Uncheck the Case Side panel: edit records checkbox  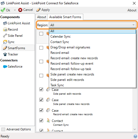(41, 90)
